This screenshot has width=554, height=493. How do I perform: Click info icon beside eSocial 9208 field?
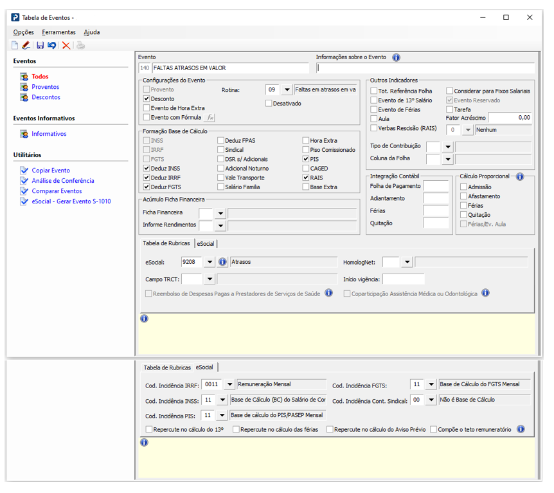(222, 262)
